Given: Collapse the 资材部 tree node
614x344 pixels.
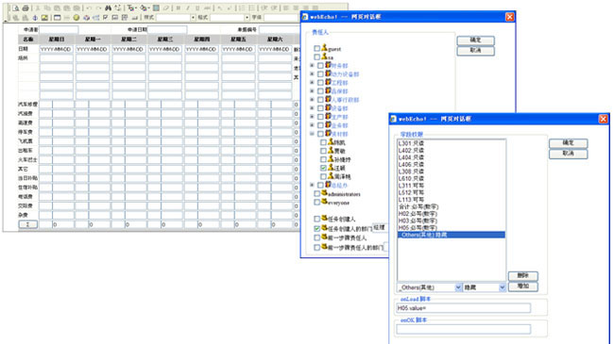Looking at the screenshot, I should click(312, 134).
